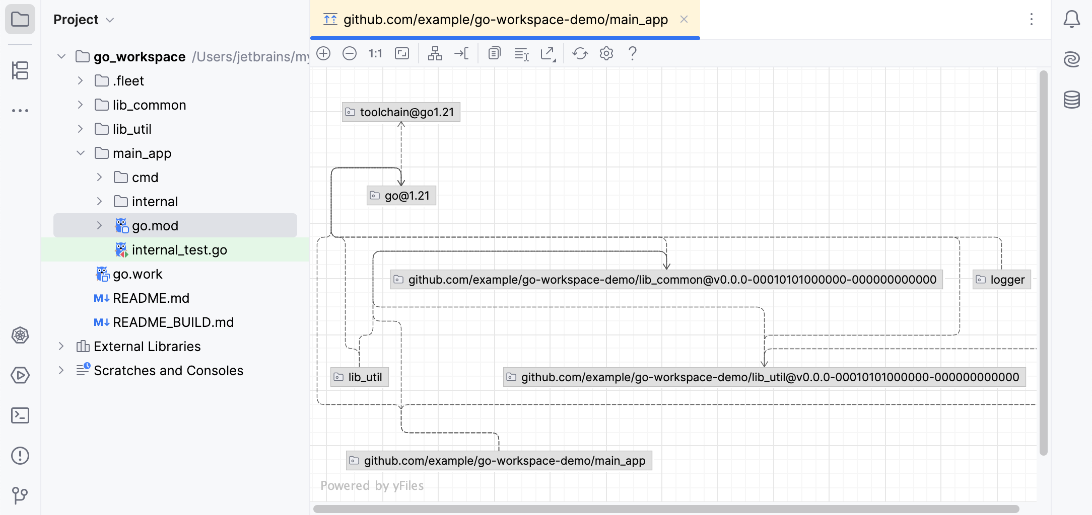Open the Git version control panel
The image size is (1092, 515).
(x=20, y=496)
